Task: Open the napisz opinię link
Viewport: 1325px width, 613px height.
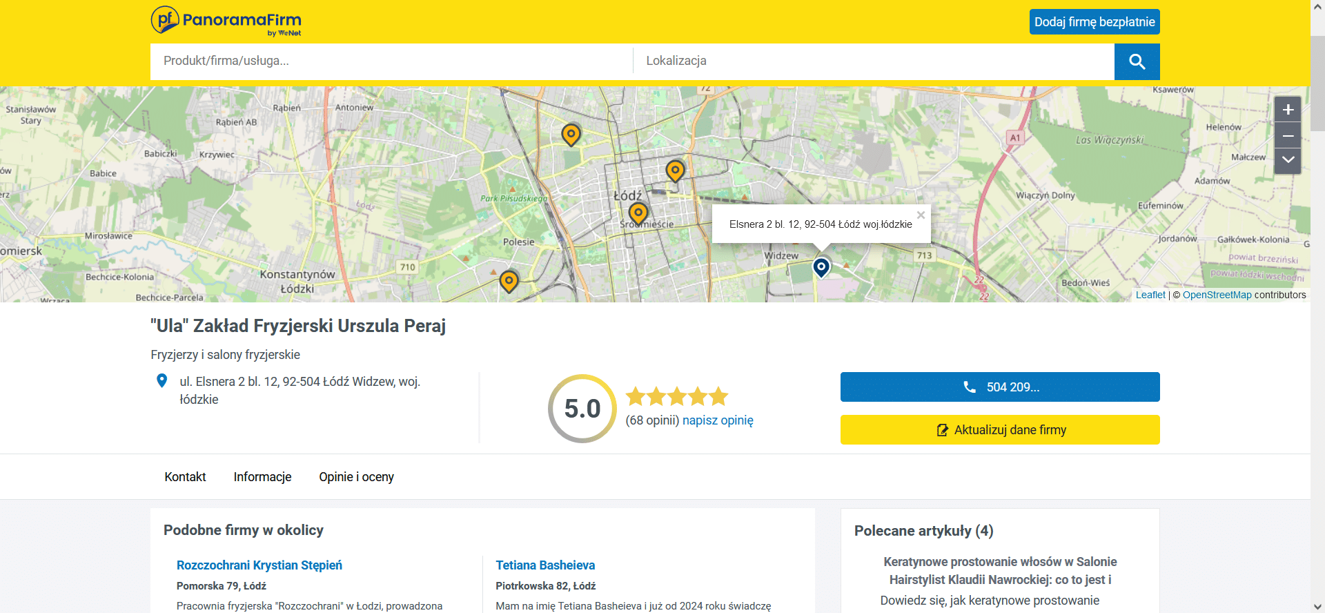Action: [x=718, y=420]
